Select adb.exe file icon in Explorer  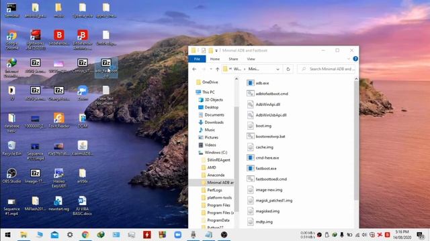point(251,83)
